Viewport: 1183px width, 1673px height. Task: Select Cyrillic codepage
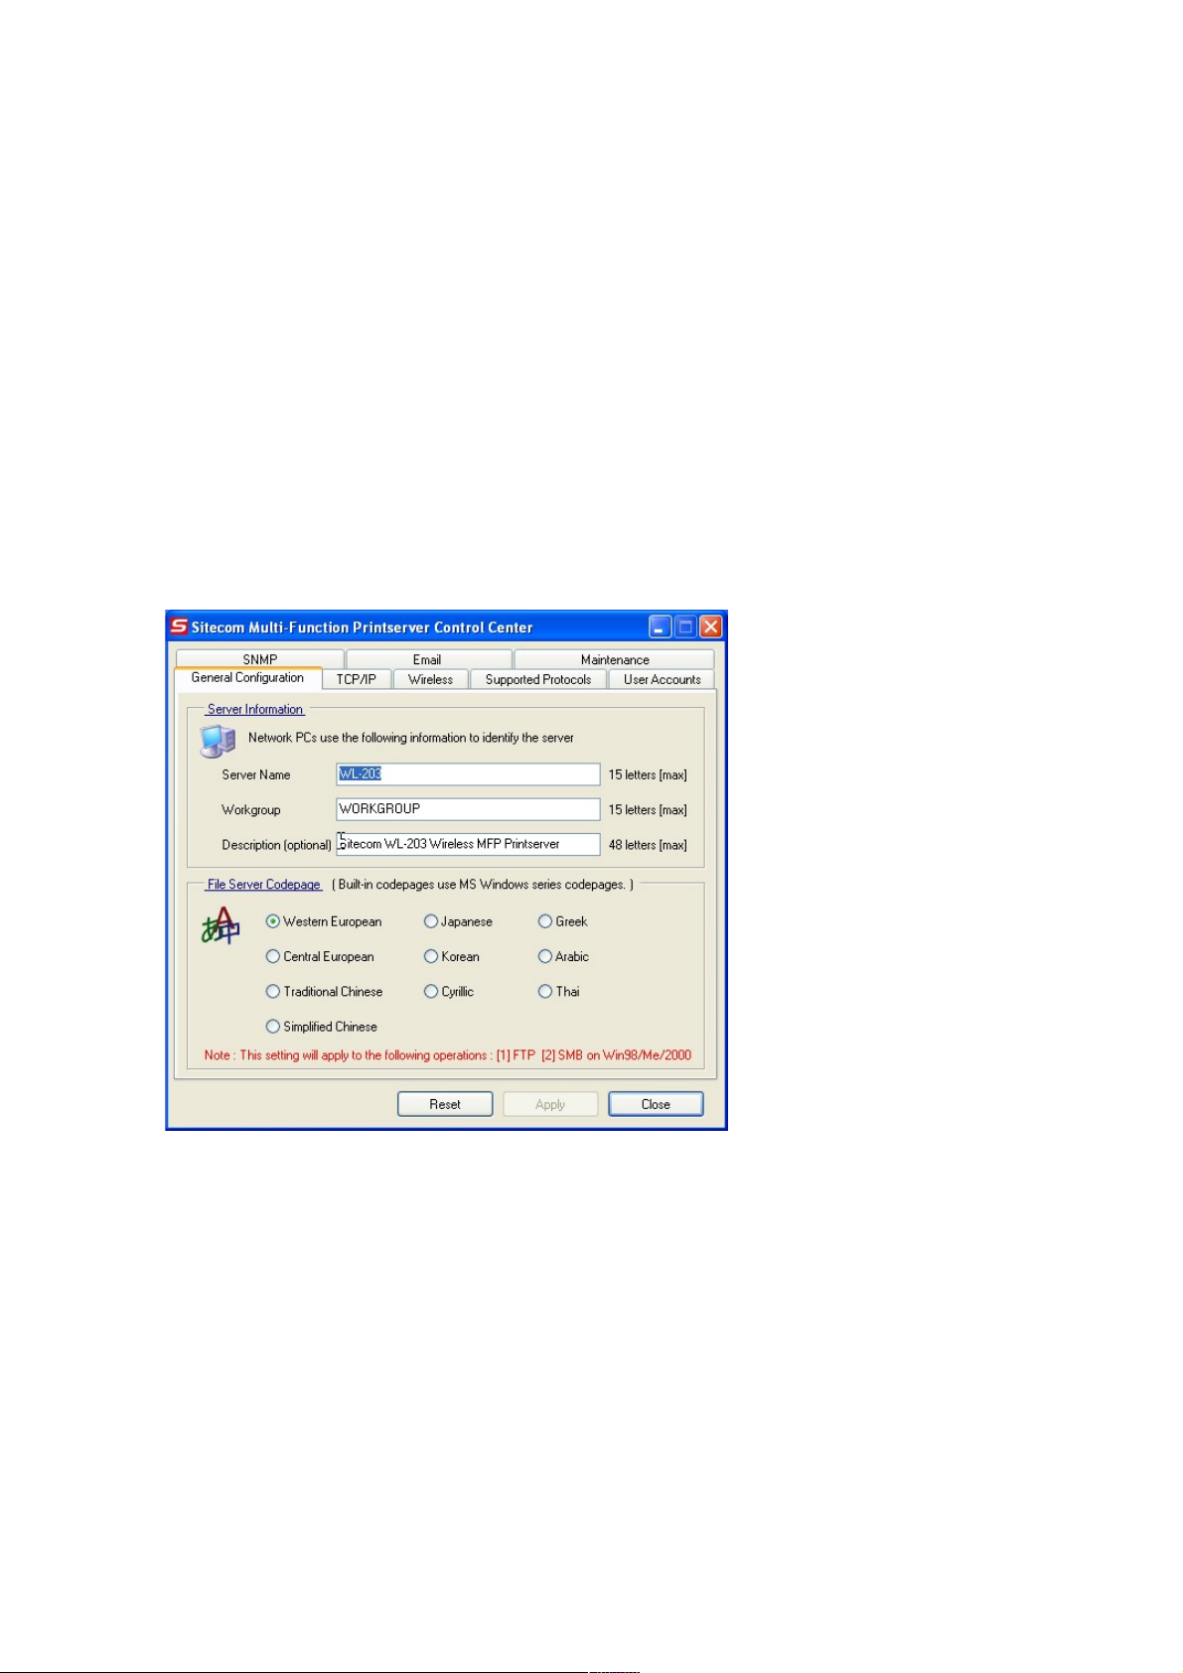[449, 991]
